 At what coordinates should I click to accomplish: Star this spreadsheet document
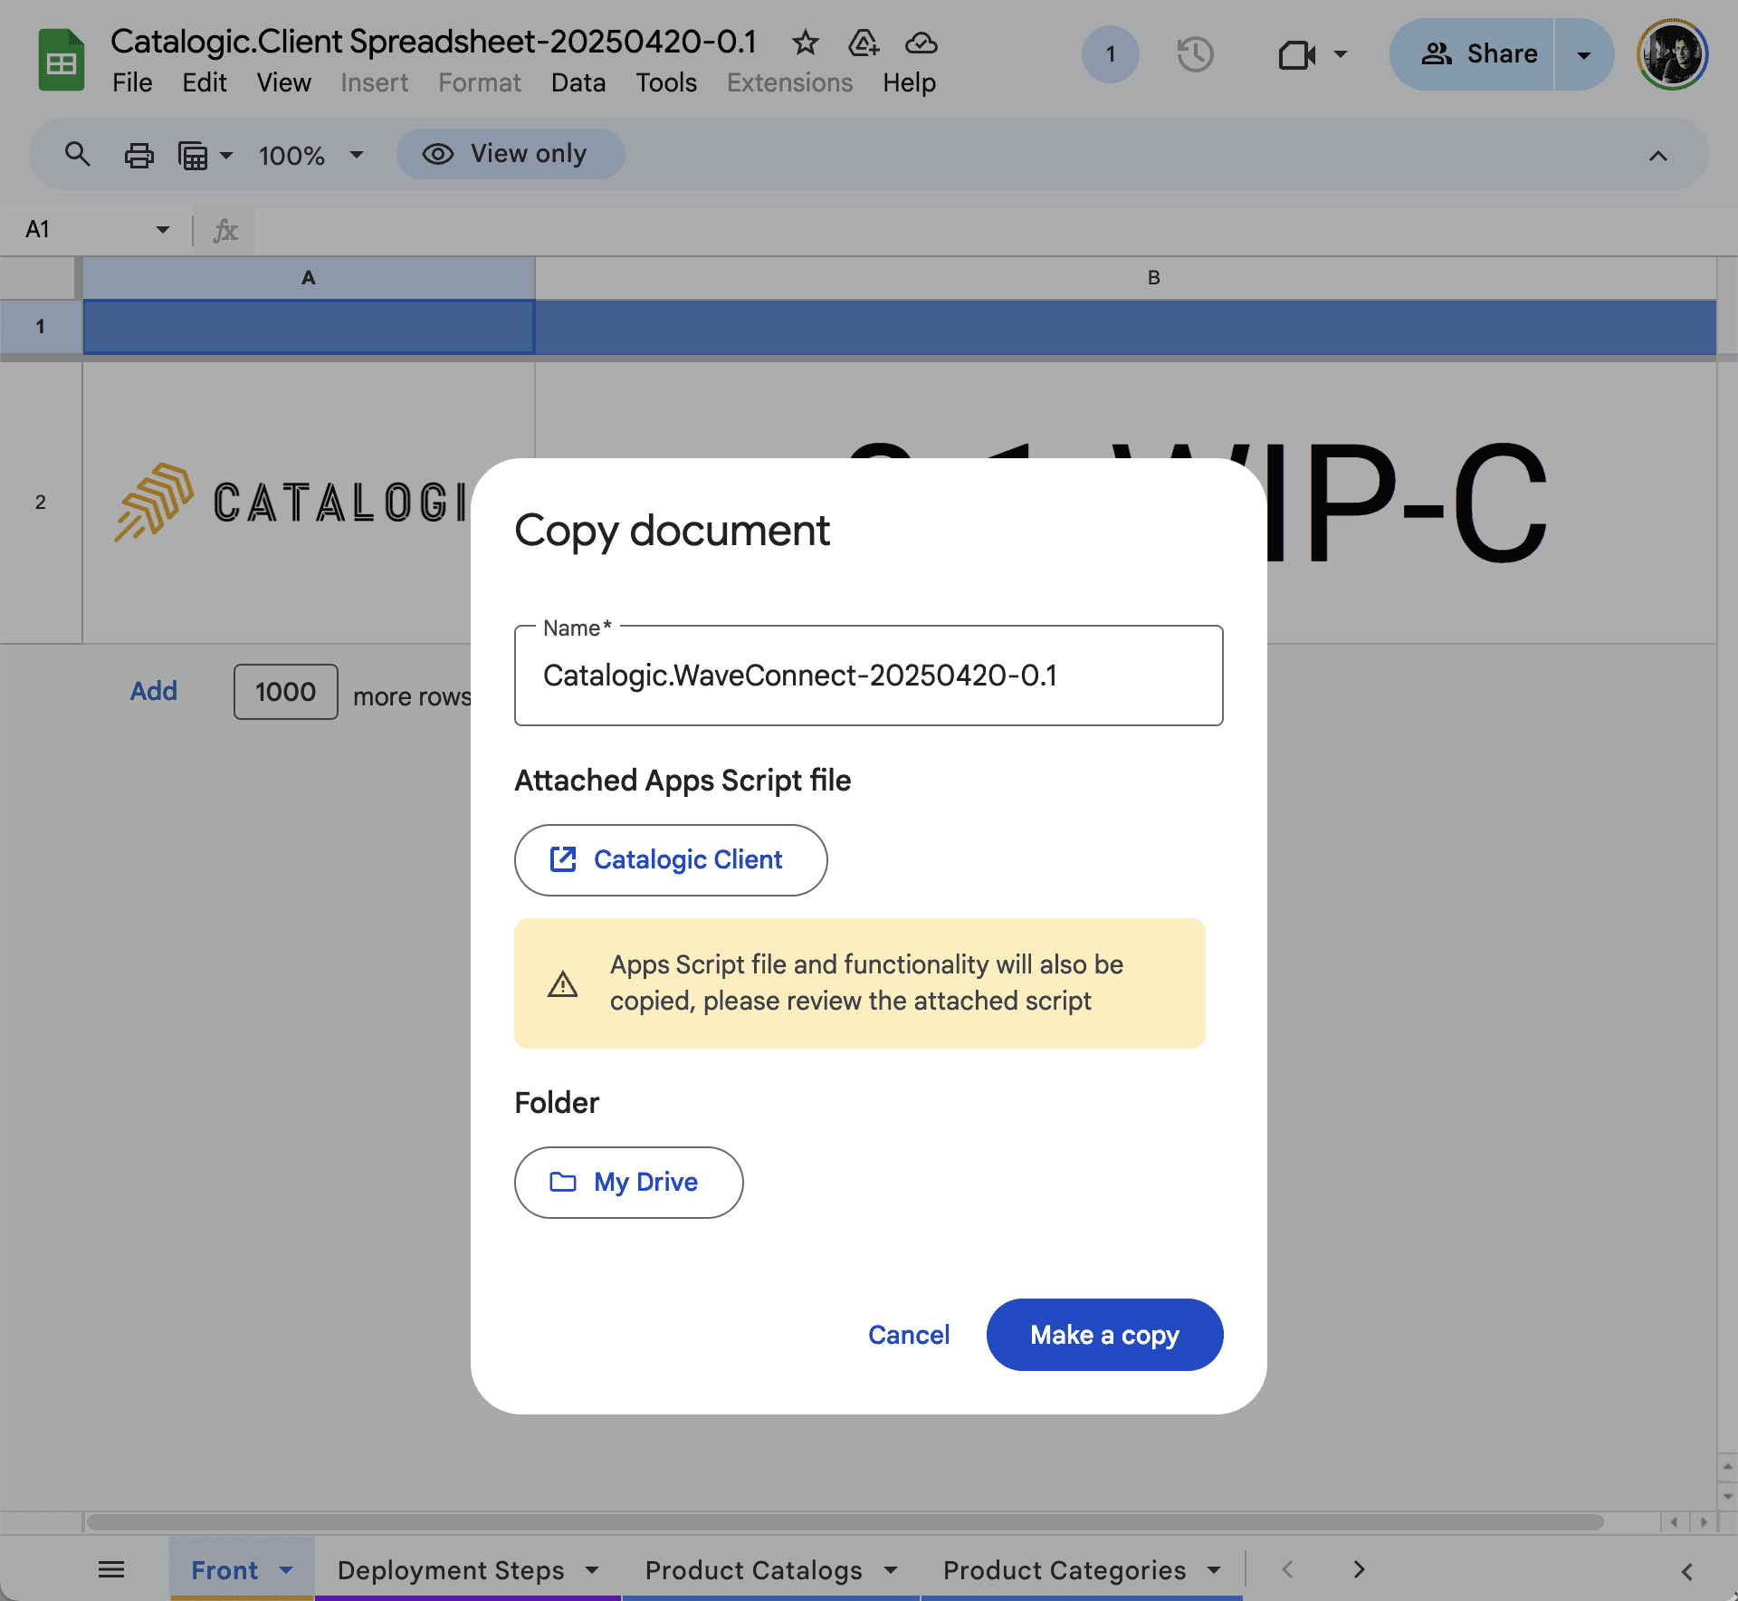click(x=805, y=43)
